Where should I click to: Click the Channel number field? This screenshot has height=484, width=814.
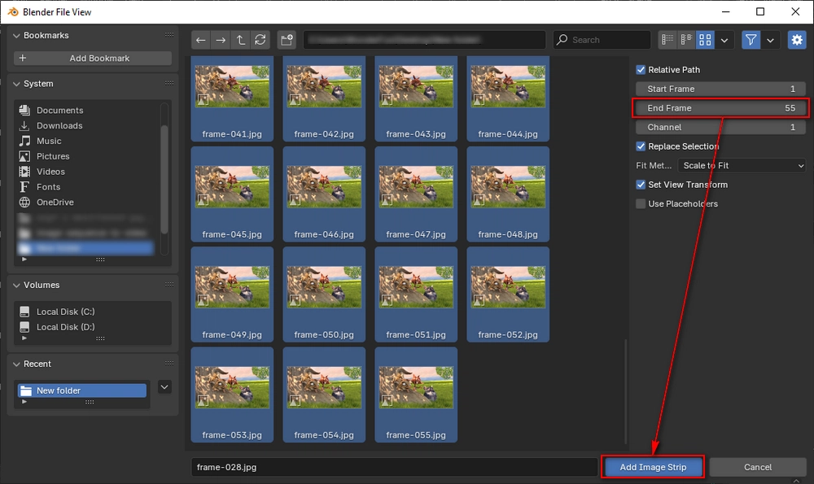point(720,127)
